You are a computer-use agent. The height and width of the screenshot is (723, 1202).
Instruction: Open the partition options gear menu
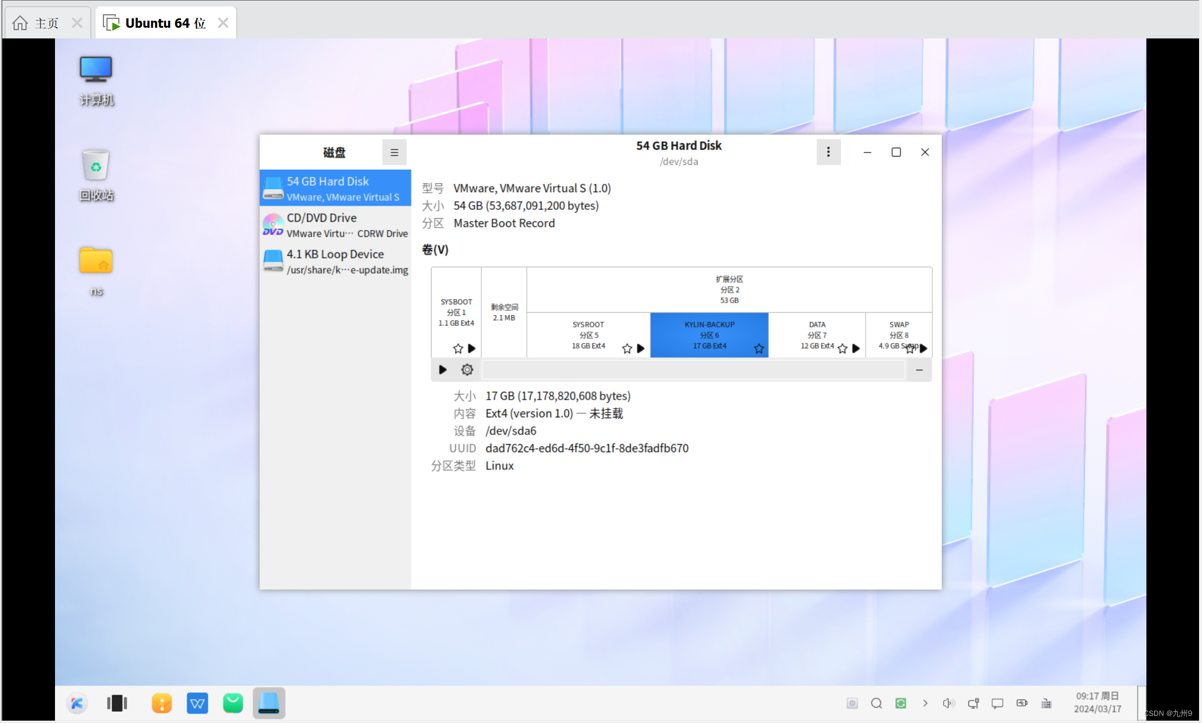click(x=467, y=370)
